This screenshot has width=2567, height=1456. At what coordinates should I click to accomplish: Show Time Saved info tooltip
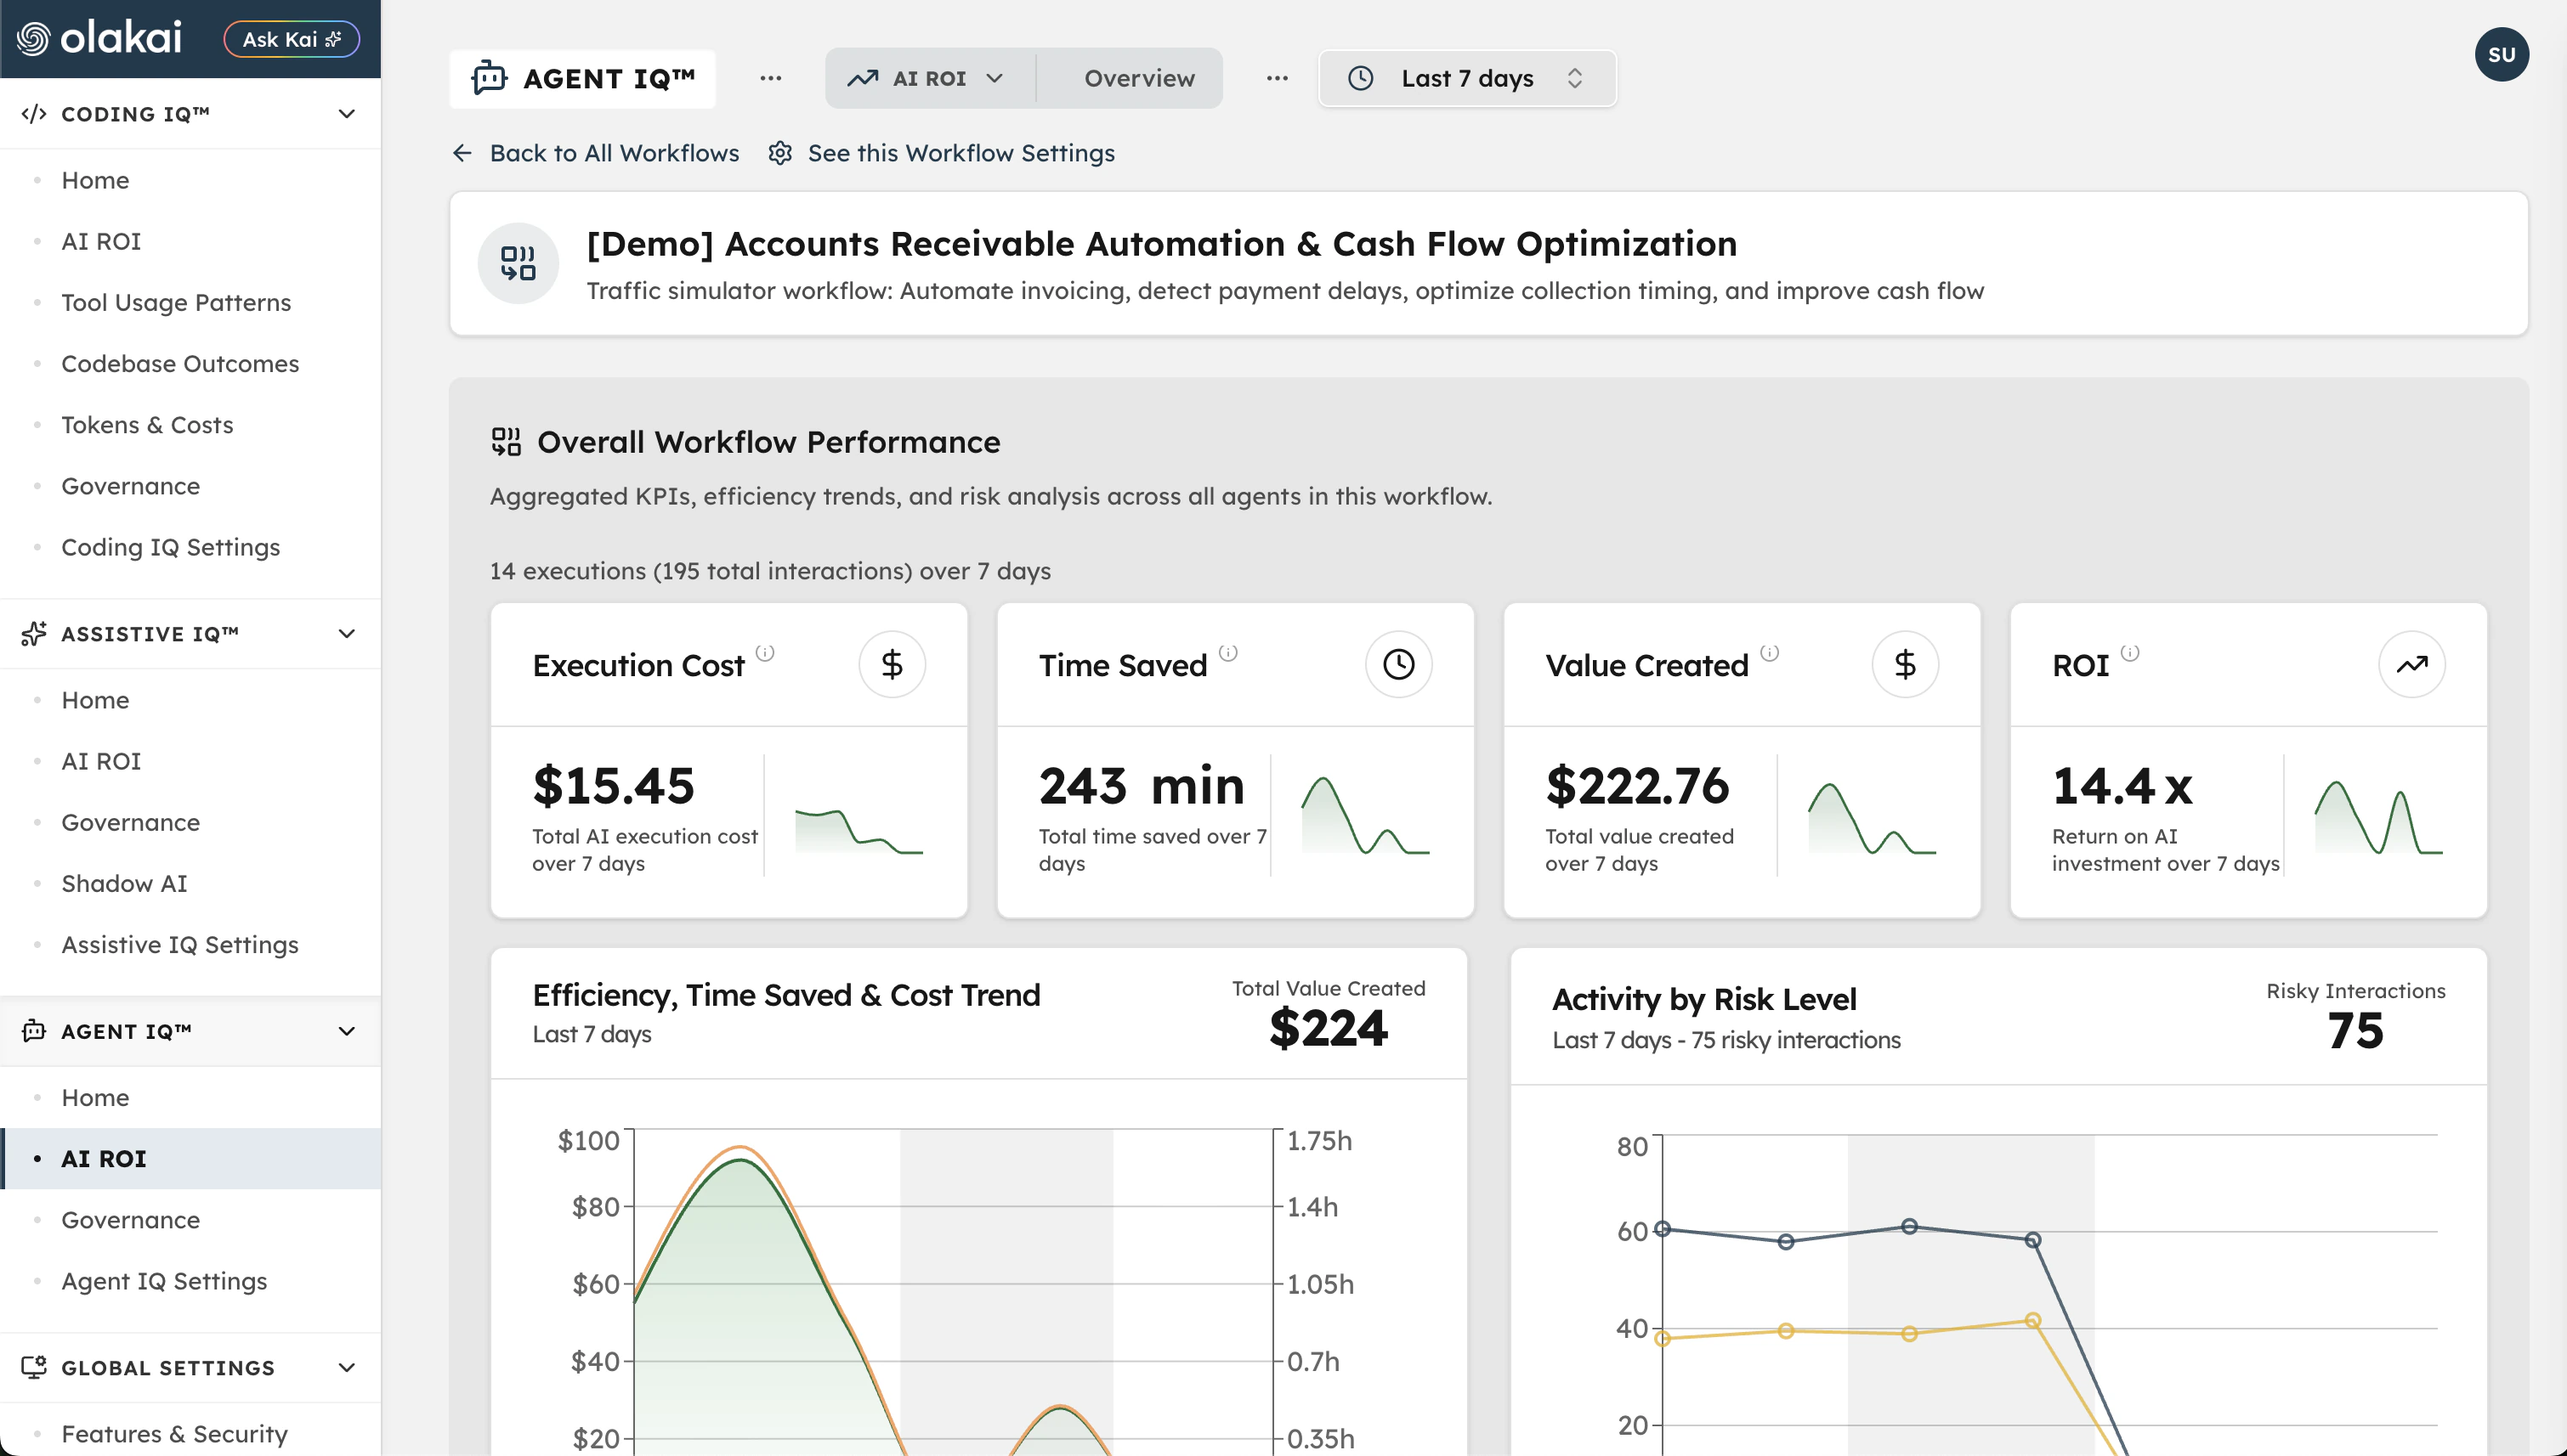coord(1228,653)
